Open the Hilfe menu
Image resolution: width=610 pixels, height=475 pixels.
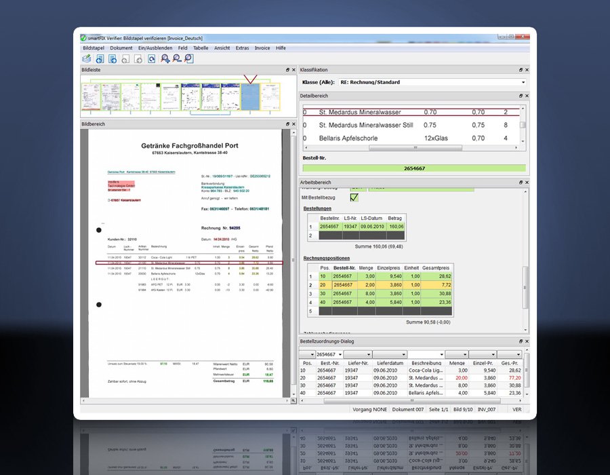pyautogui.click(x=281, y=48)
